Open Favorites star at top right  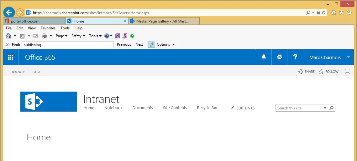point(341,13)
